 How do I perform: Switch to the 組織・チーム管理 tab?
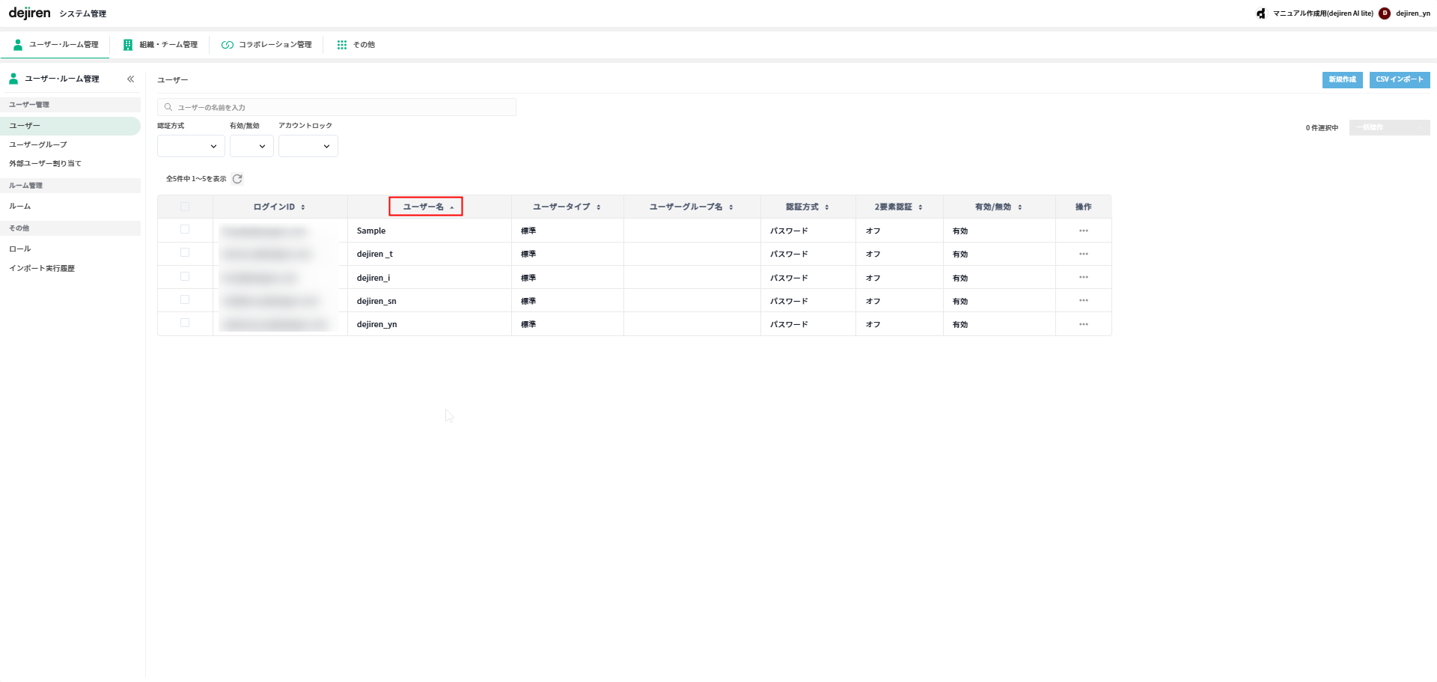160,45
